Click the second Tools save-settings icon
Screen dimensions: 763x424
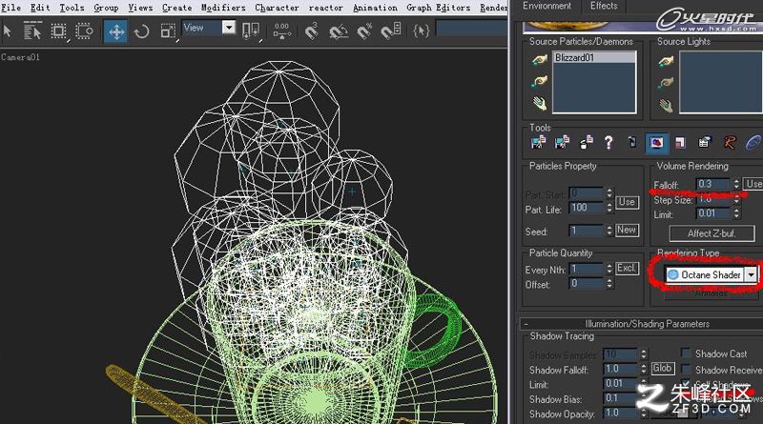[562, 143]
